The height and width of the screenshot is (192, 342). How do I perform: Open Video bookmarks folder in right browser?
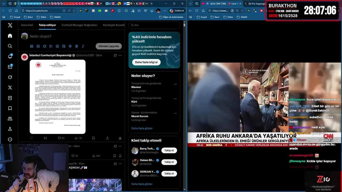[228, 17]
